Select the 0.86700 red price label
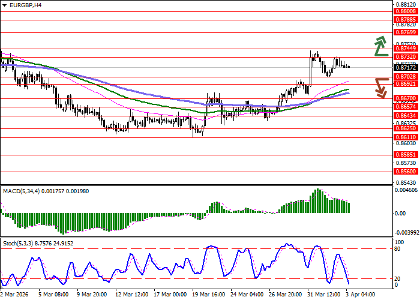The image size is (420, 300). pos(406,98)
